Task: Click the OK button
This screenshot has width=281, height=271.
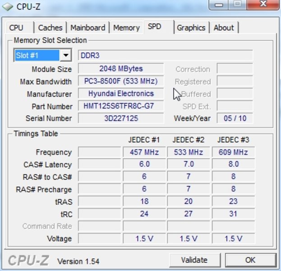Action: (250, 260)
